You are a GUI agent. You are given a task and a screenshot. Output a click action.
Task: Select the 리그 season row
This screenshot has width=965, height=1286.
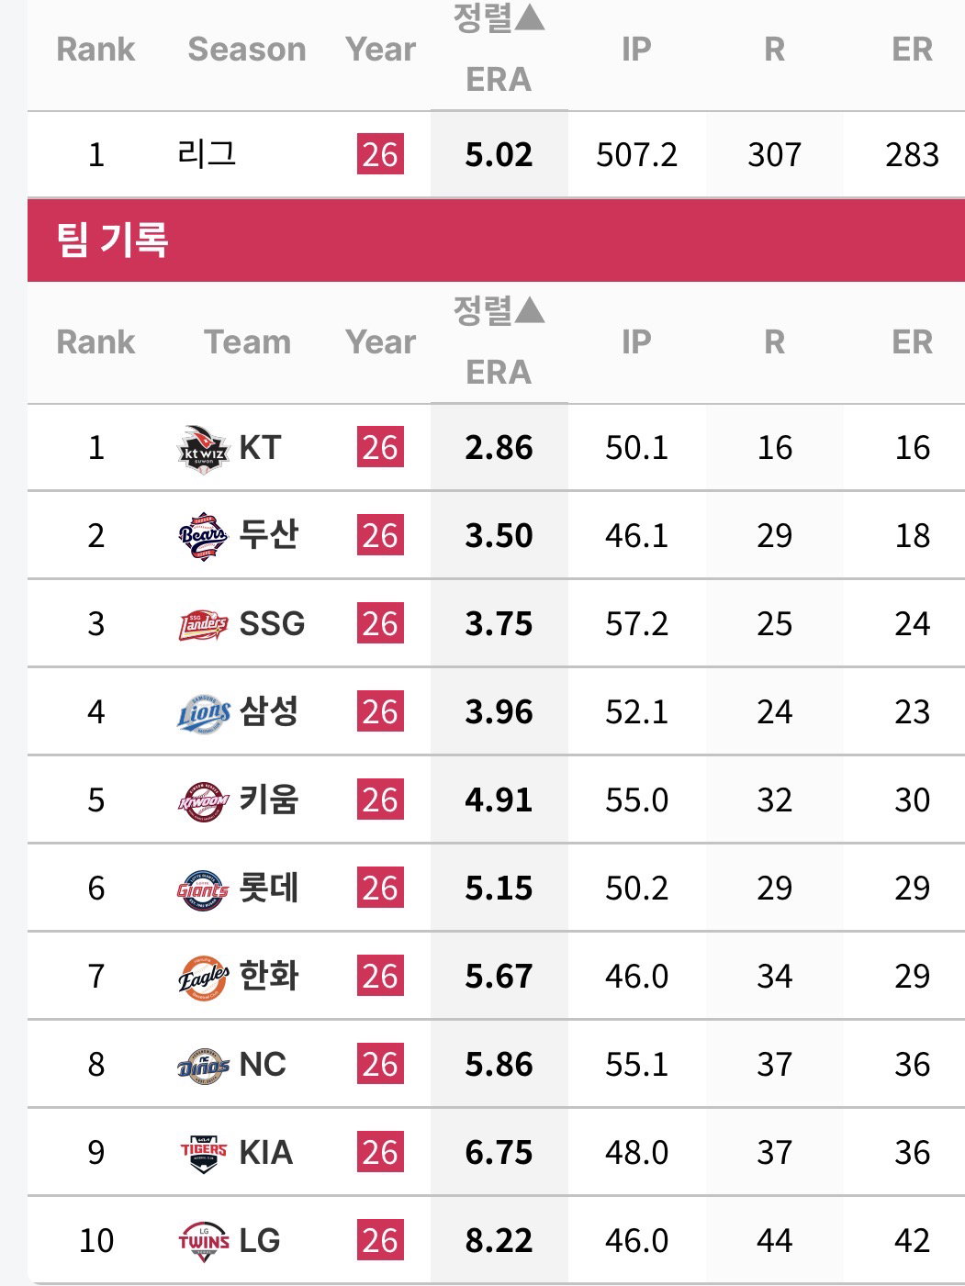(x=496, y=154)
